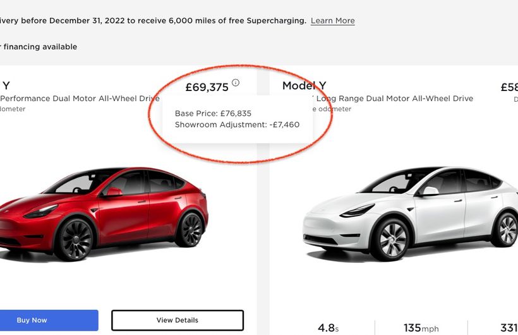This screenshot has width=518, height=335.
Task: Click the financing available notice
Action: (39, 47)
